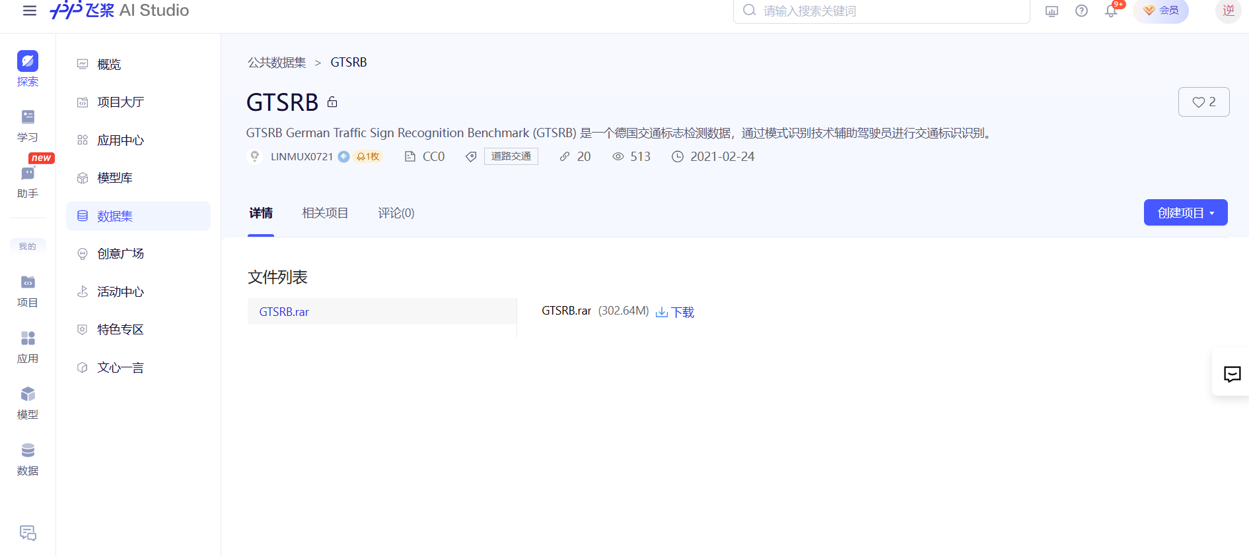Click the author avatar beside LINMUX0721

click(254, 156)
